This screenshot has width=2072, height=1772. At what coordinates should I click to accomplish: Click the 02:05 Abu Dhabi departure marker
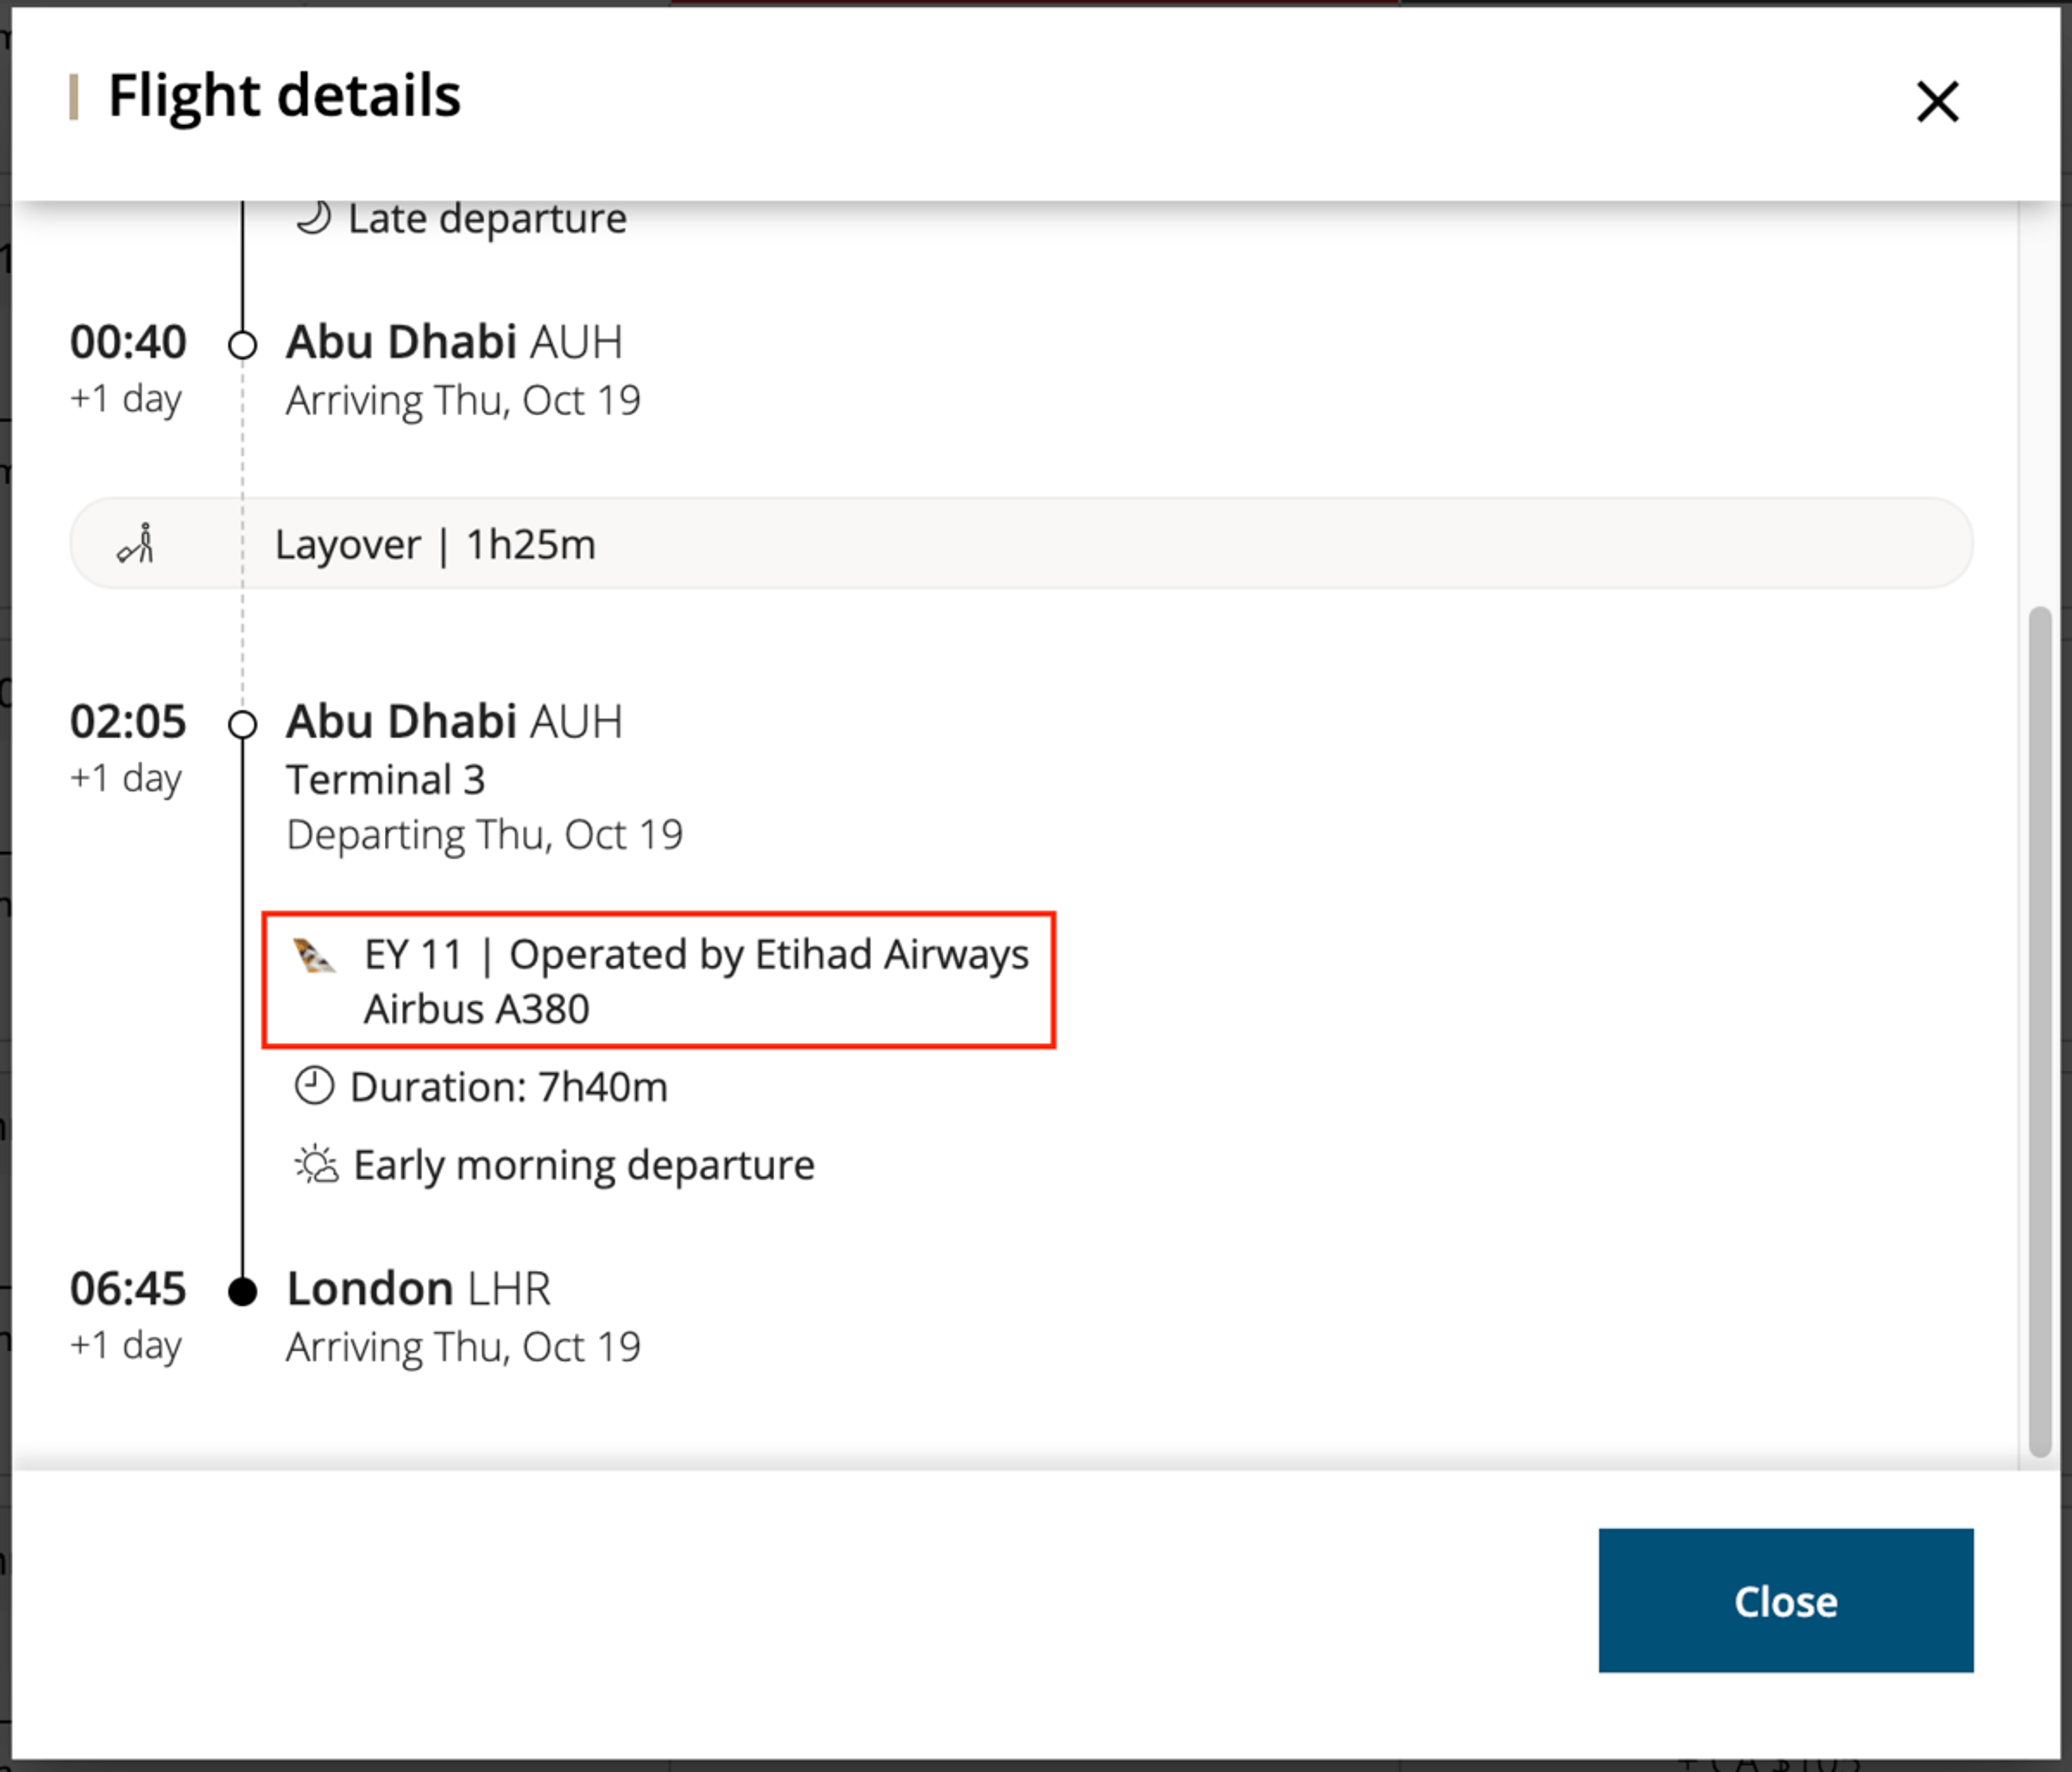[x=242, y=723]
